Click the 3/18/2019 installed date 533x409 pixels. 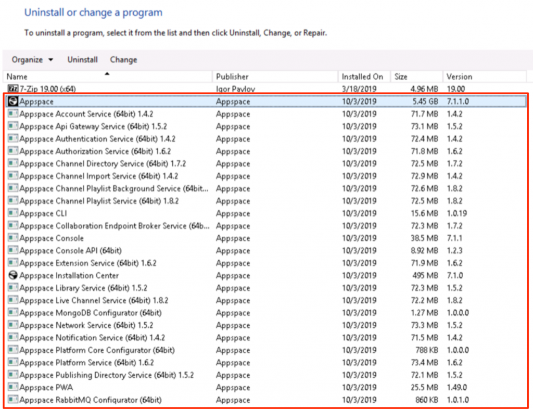[359, 89]
